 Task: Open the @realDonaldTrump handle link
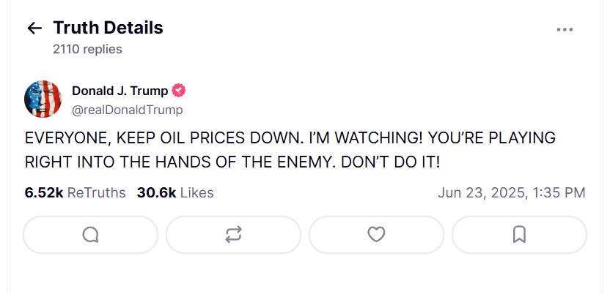coord(127,110)
